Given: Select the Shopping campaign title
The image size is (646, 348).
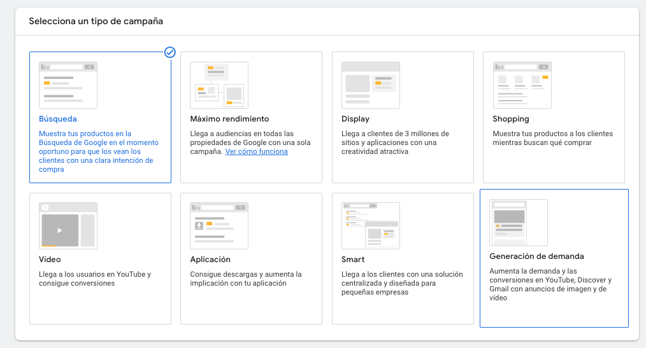Looking at the screenshot, I should coord(511,119).
